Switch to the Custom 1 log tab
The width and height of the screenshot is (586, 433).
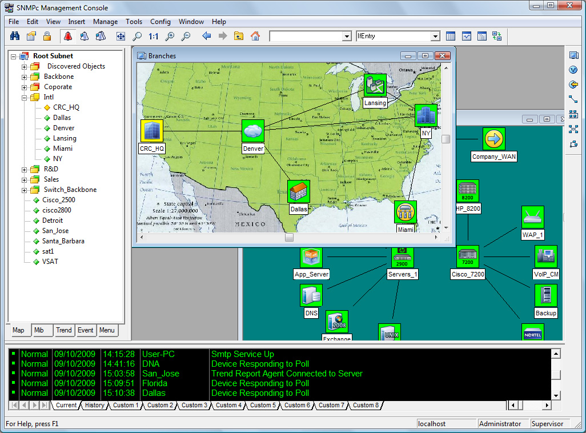[126, 405]
